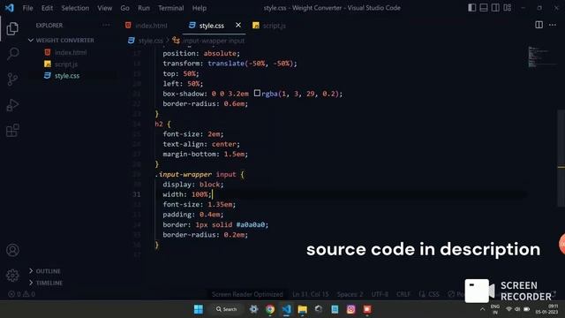Viewport: 565px width, 318px height.
Task: Show hidden system tray icons chevron
Action: [x=483, y=309]
